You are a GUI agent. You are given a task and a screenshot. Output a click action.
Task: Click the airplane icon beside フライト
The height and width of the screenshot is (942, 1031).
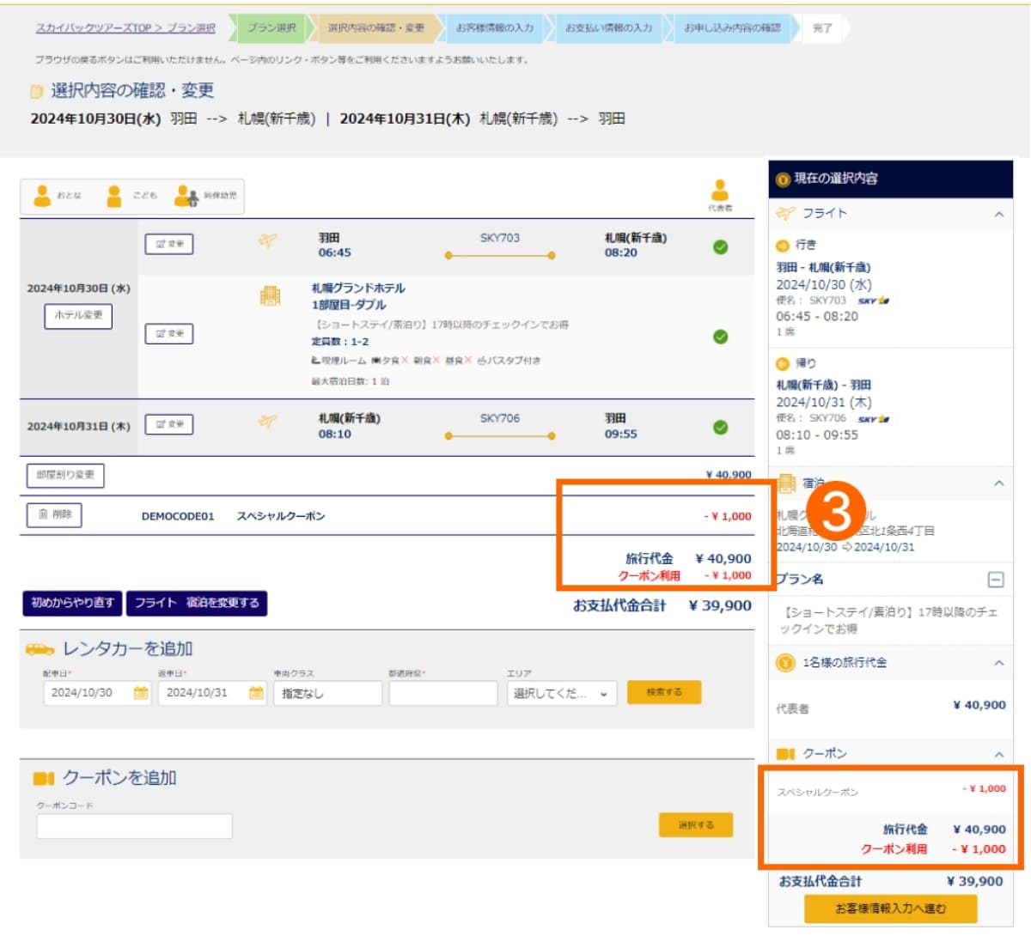tap(786, 215)
